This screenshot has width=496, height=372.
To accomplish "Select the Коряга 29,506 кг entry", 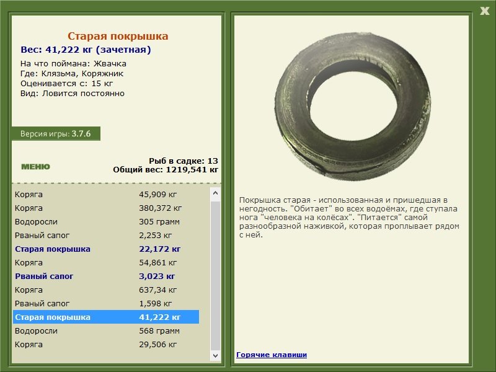I will click(x=106, y=344).
